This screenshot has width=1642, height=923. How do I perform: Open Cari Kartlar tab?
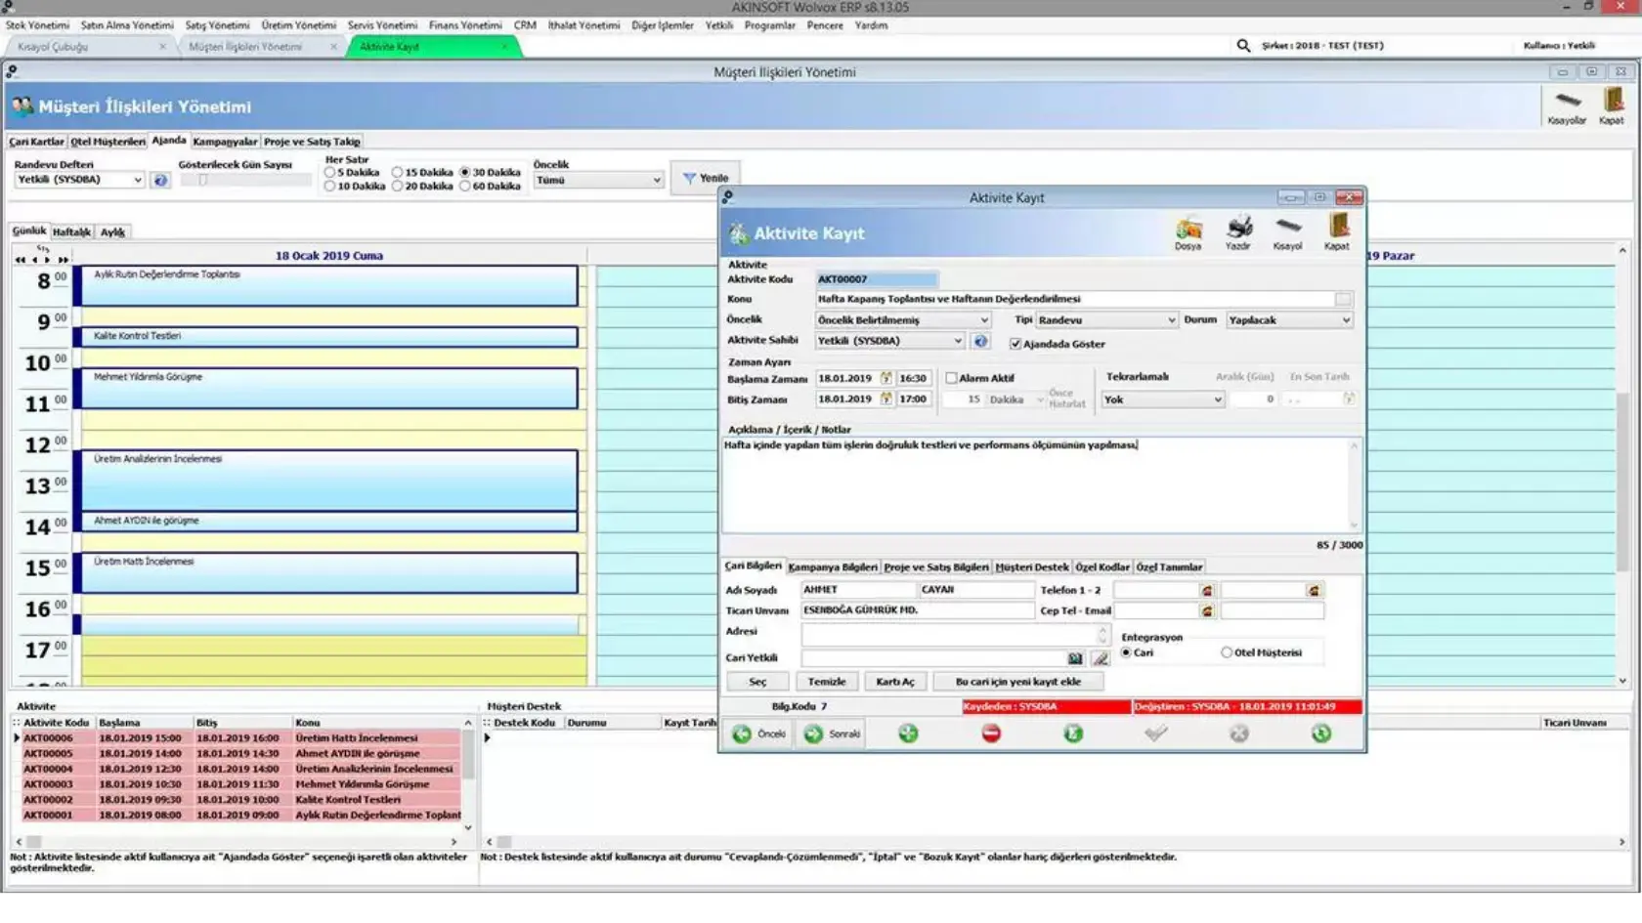(36, 142)
